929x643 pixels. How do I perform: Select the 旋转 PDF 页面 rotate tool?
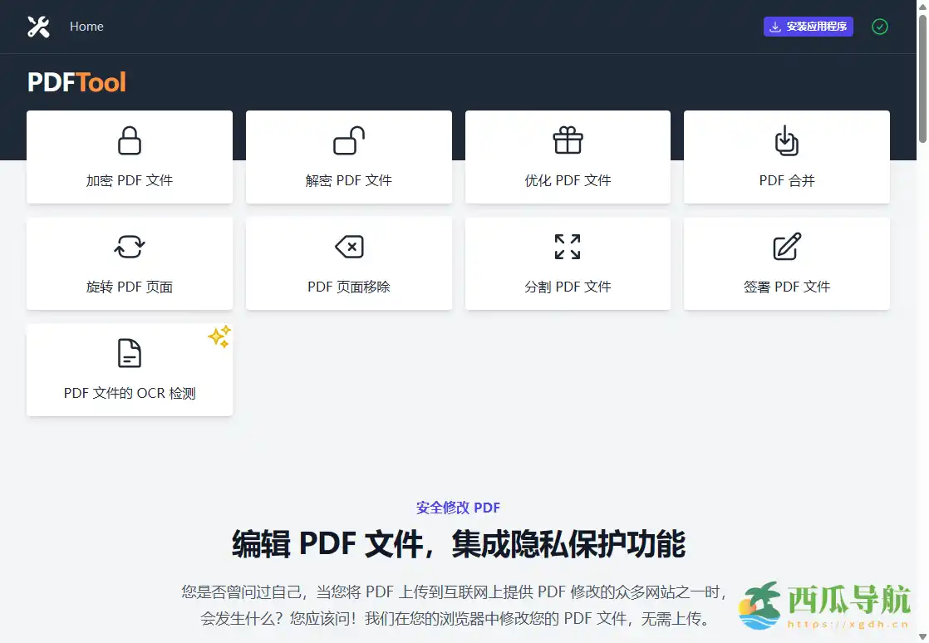click(130, 263)
